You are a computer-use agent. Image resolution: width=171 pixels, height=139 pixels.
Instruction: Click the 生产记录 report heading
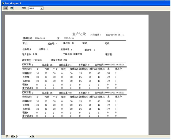point(79,34)
